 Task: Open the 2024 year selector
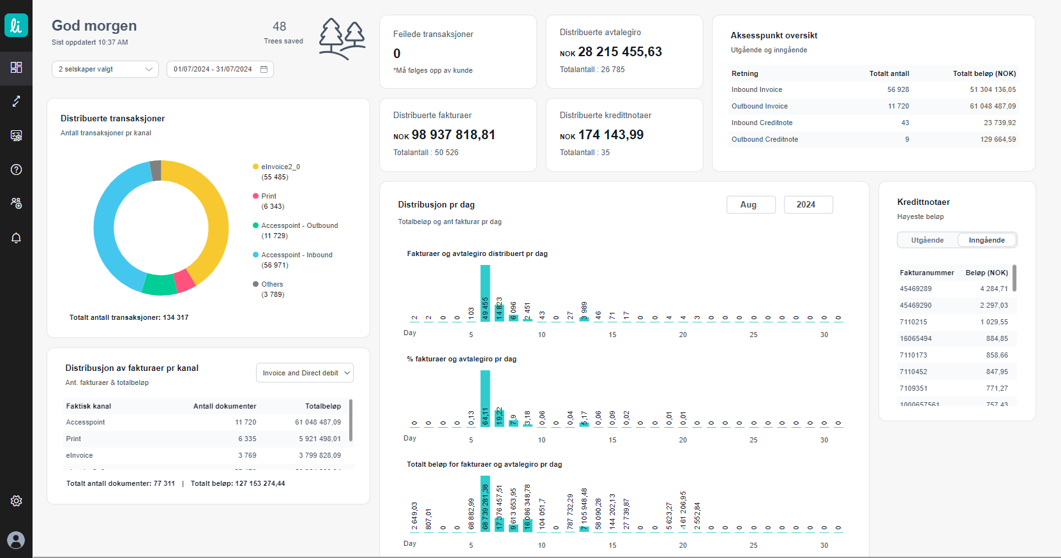pos(808,204)
